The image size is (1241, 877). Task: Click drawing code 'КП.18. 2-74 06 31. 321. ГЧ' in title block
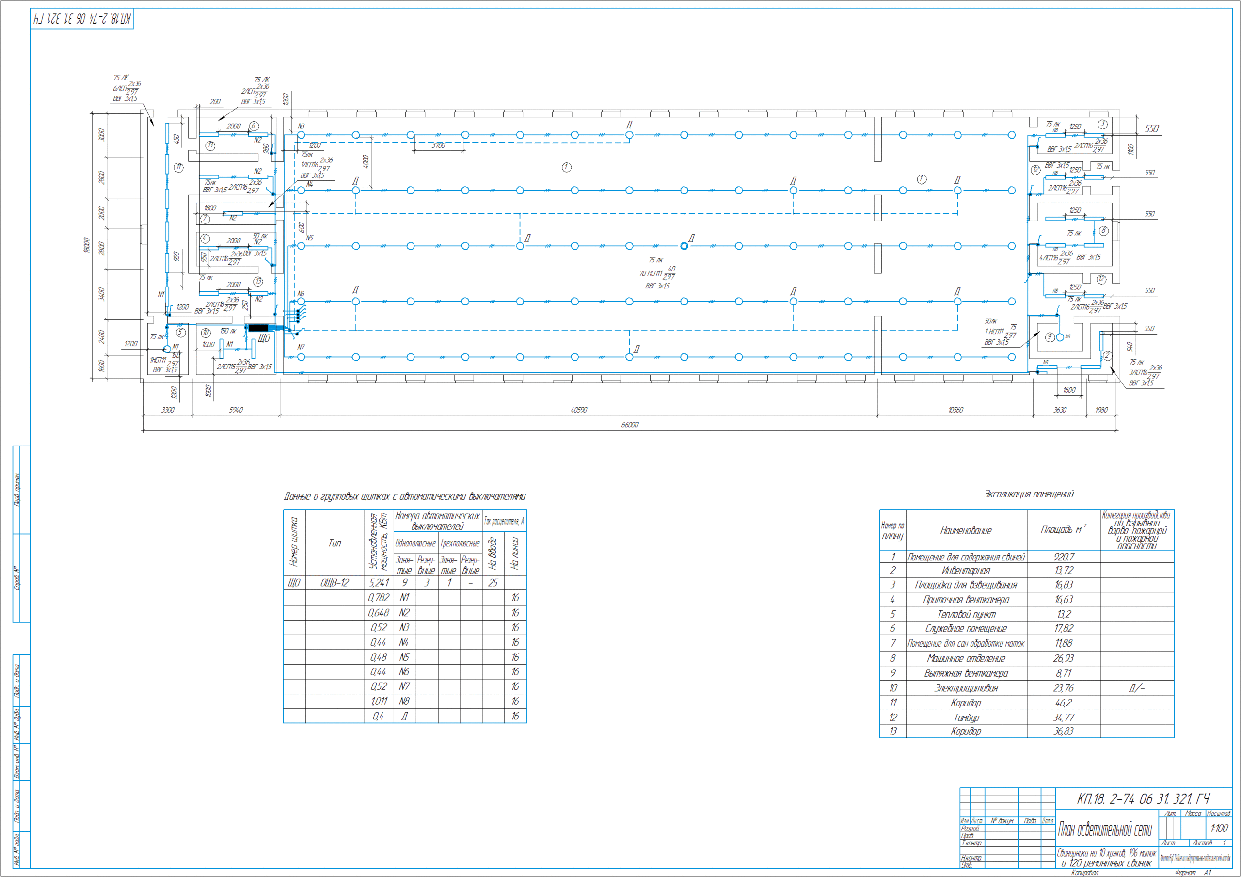(1143, 798)
